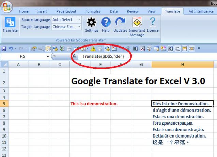Select row 12 header

point(4,149)
